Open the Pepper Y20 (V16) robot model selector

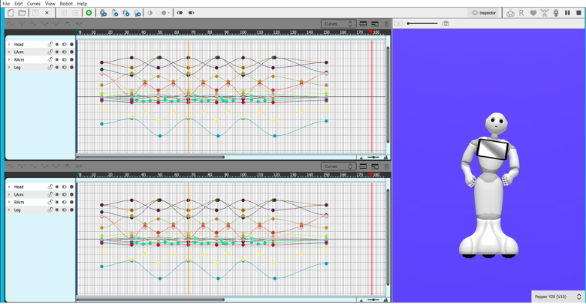coord(557,296)
